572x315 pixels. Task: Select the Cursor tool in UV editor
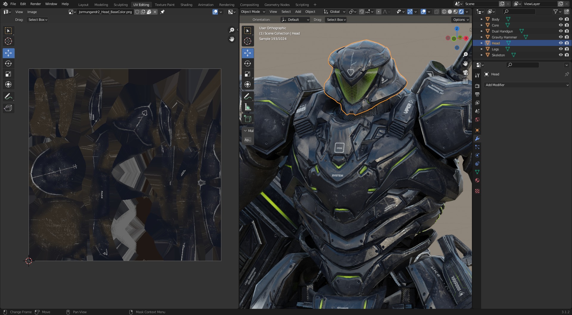point(8,41)
